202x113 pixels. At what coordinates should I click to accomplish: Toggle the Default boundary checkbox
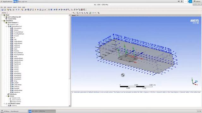coord(11,30)
